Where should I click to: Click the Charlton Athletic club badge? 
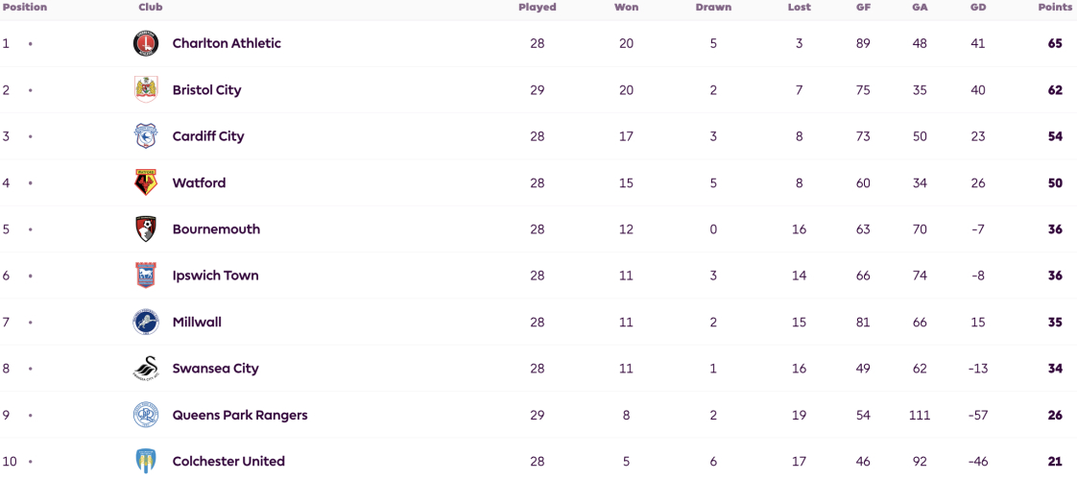tap(146, 43)
